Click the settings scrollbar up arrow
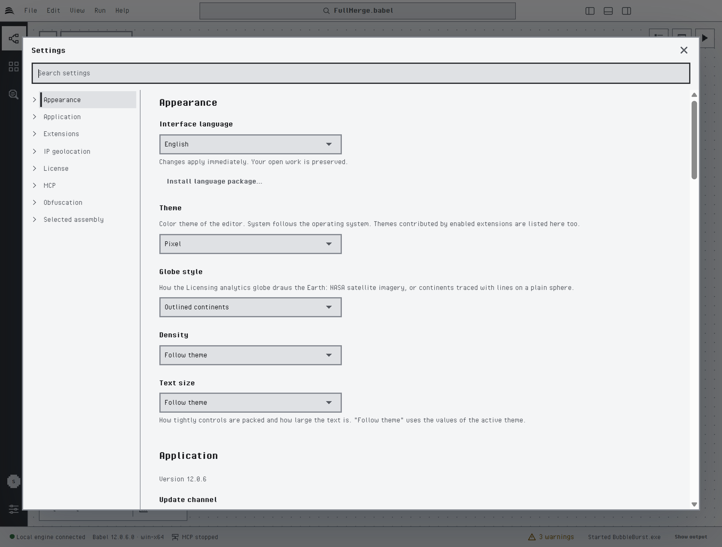Screen dimensions: 722x547 click(694, 95)
